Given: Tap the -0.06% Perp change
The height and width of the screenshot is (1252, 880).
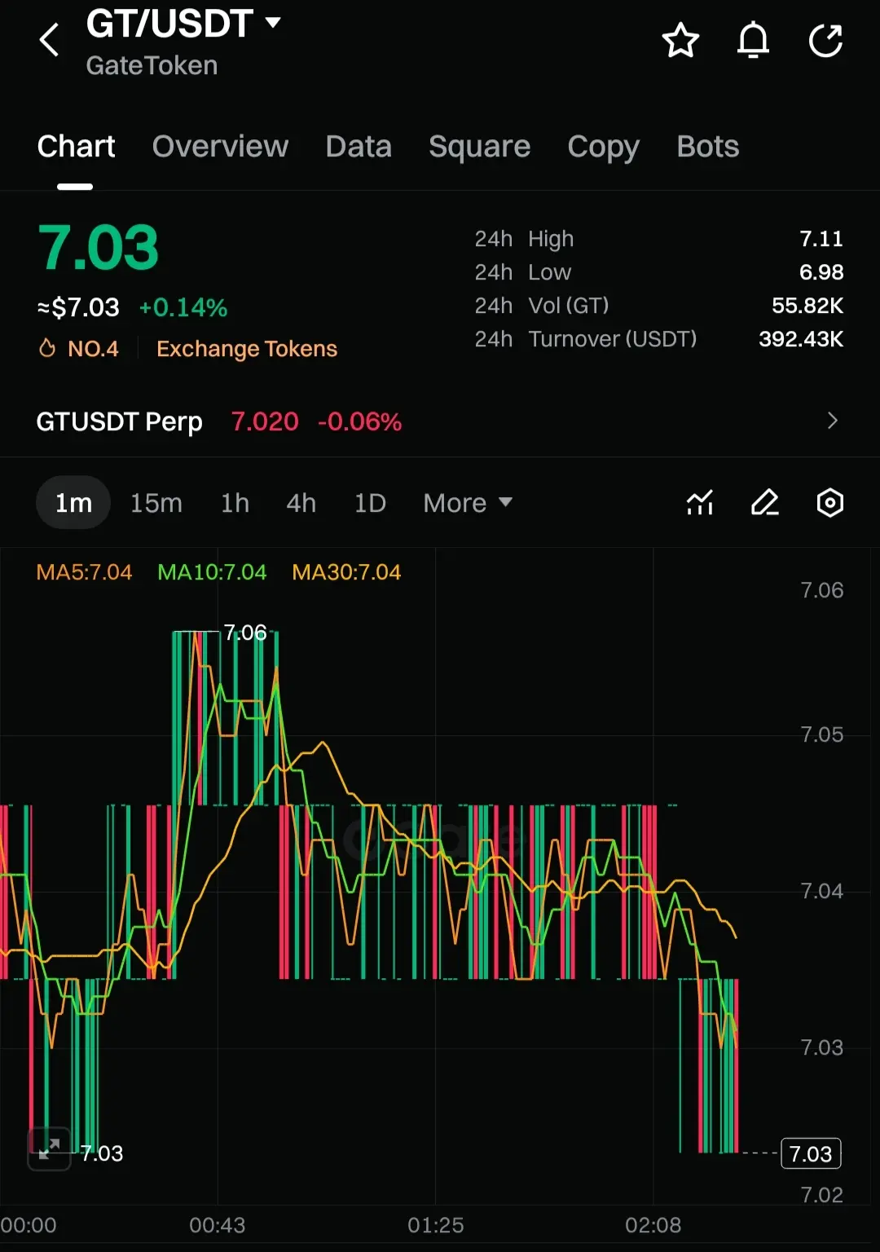Looking at the screenshot, I should coord(359,421).
